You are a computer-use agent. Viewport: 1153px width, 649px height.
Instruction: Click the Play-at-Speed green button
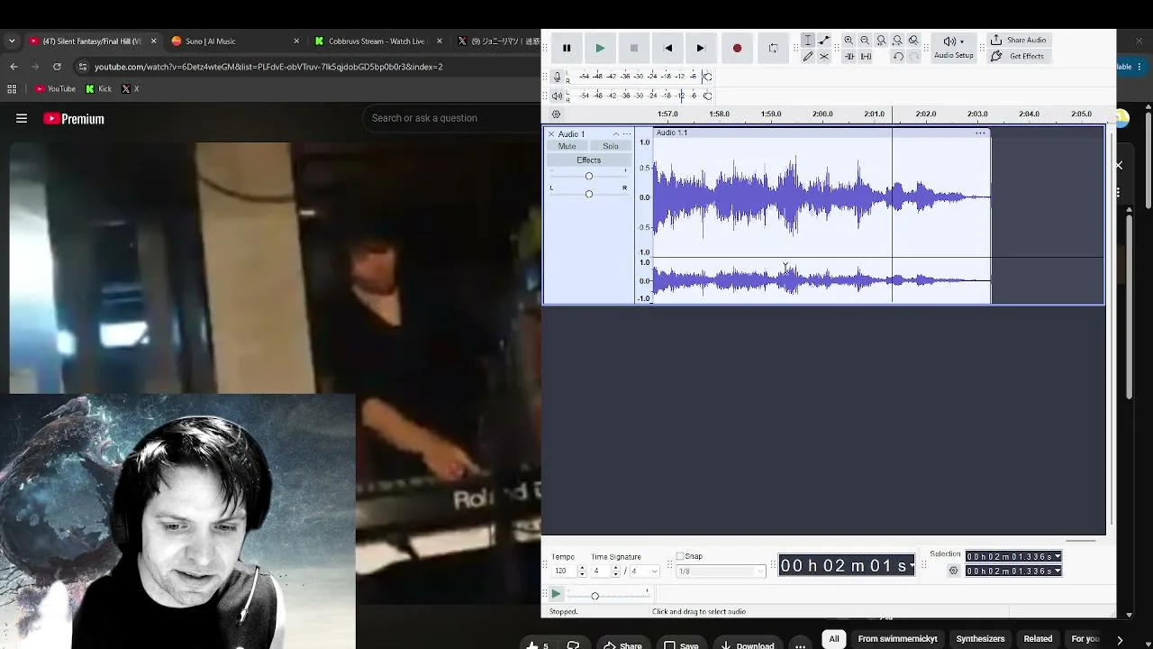click(x=556, y=595)
